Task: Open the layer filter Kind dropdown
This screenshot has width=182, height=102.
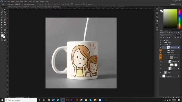Action: (164, 32)
